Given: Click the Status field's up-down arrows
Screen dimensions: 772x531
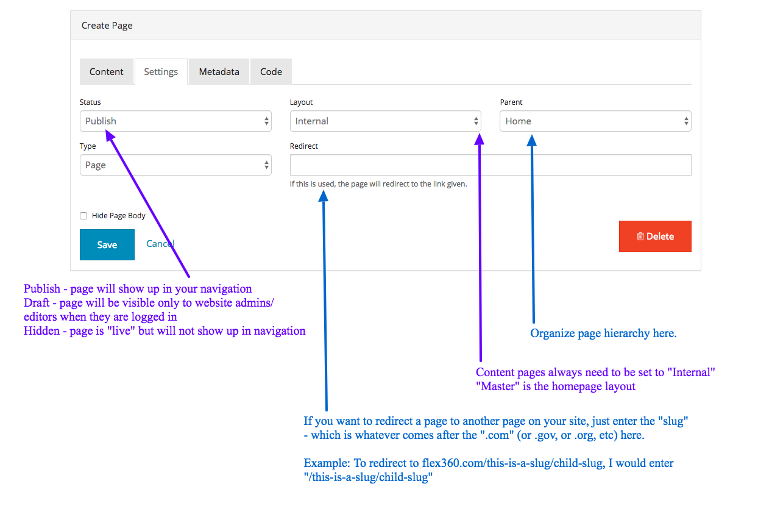Looking at the screenshot, I should (x=266, y=121).
